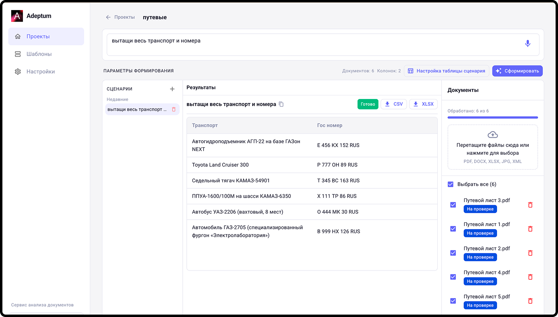Go back to Проекты via breadcrumb arrow
558x317 pixels.
[108, 17]
